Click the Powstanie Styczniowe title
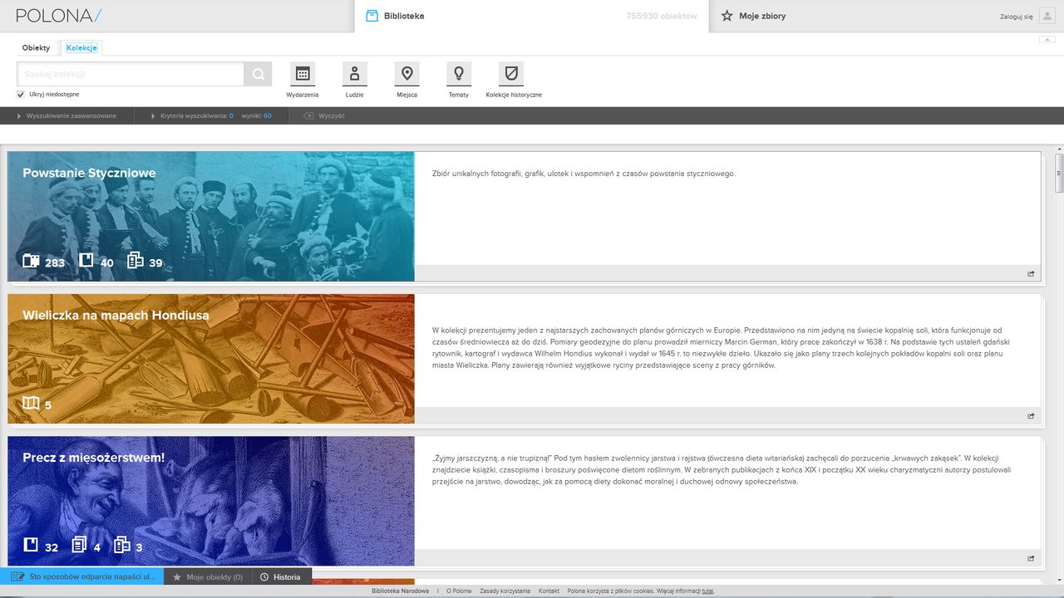Screen dimensions: 1064x598 point(89,174)
